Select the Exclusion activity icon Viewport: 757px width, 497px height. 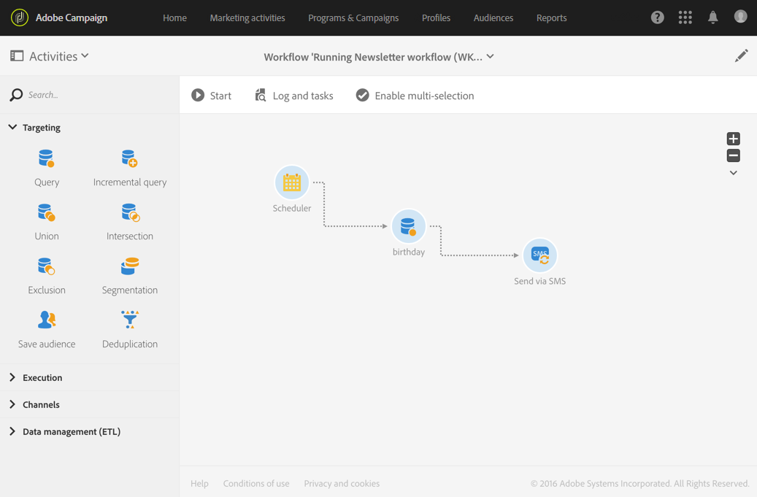coord(46,266)
